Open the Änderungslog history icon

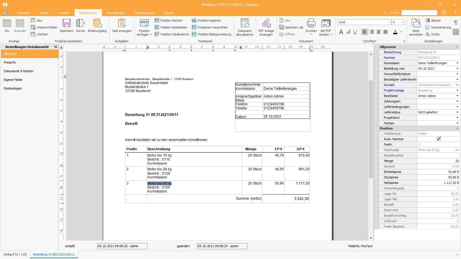click(97, 23)
